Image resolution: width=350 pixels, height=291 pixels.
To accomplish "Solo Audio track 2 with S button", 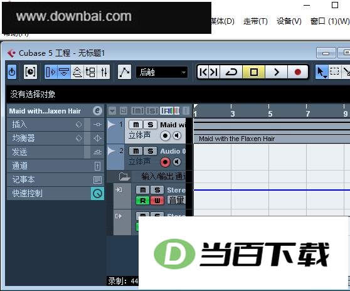I will (150, 151).
